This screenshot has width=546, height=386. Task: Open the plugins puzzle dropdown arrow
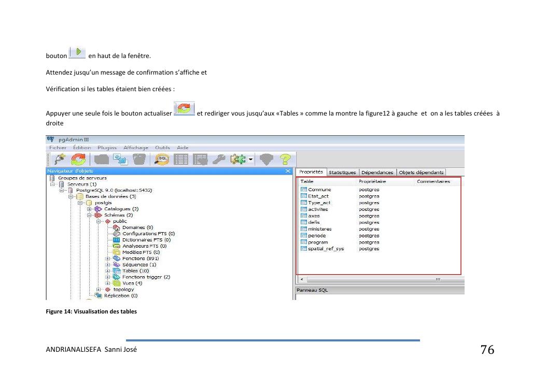click(x=251, y=158)
